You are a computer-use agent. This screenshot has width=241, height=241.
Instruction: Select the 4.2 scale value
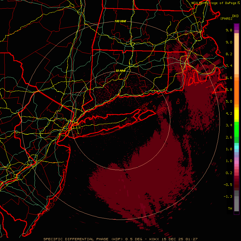[x=229, y=114]
